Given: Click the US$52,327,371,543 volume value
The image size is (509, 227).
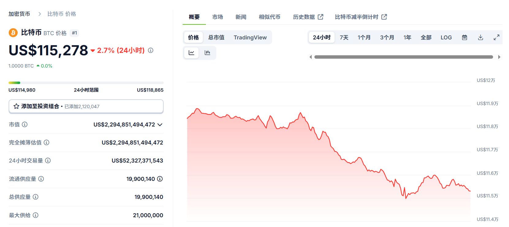Looking at the screenshot, I should click(x=137, y=160).
